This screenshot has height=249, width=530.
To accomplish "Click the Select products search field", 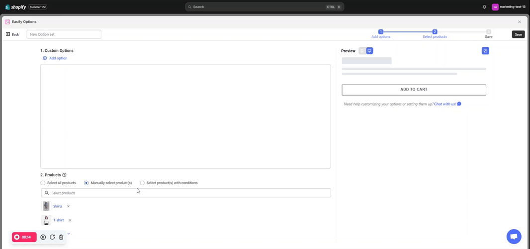I will point(186,193).
